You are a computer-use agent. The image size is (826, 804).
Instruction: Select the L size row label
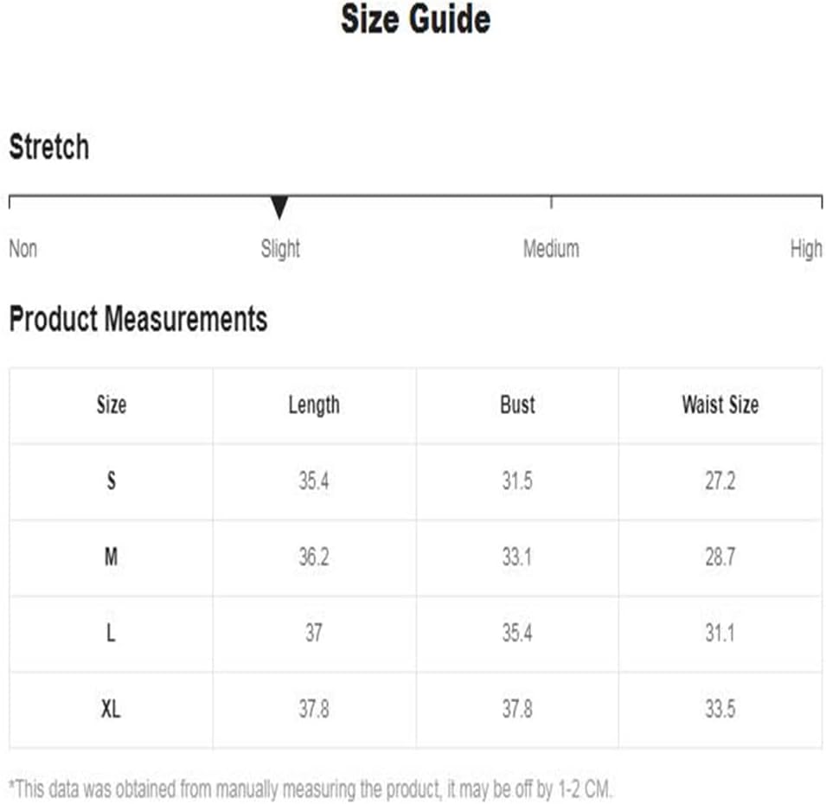click(111, 632)
